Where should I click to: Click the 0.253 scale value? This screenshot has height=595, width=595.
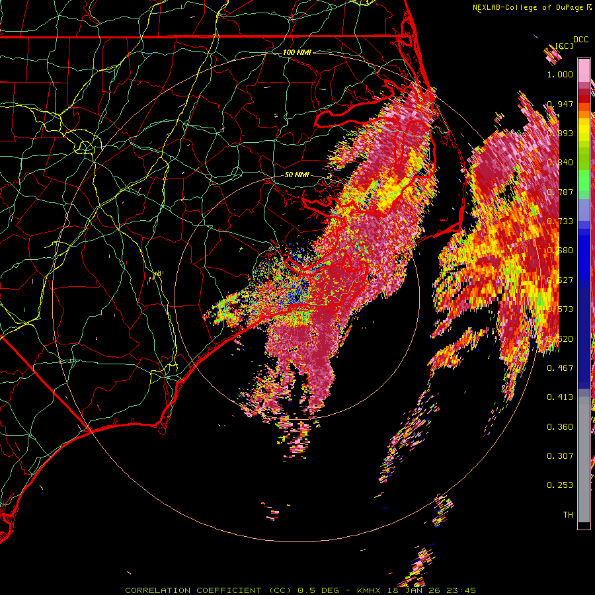click(560, 485)
